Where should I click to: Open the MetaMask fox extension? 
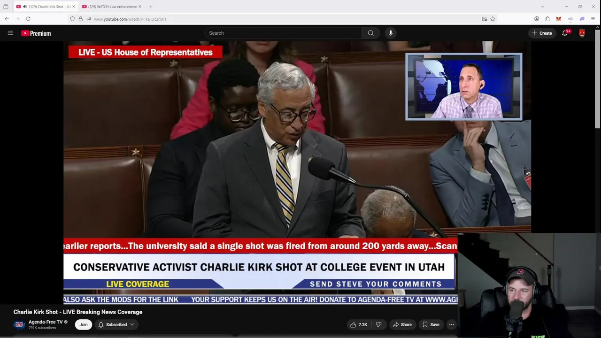pos(558,19)
